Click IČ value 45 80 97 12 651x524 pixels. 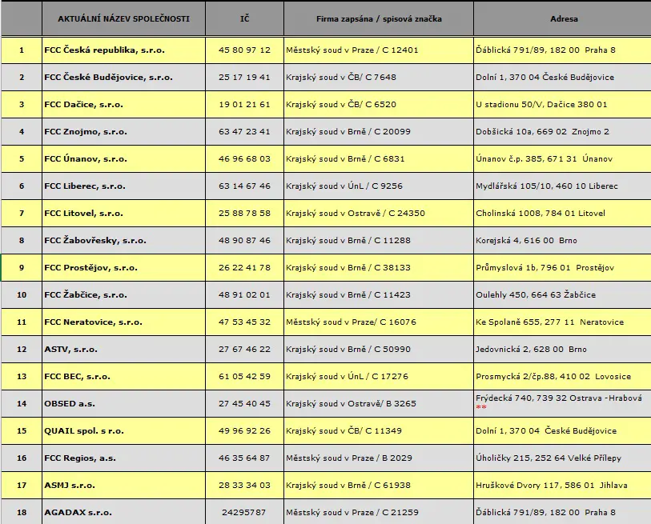tap(244, 50)
